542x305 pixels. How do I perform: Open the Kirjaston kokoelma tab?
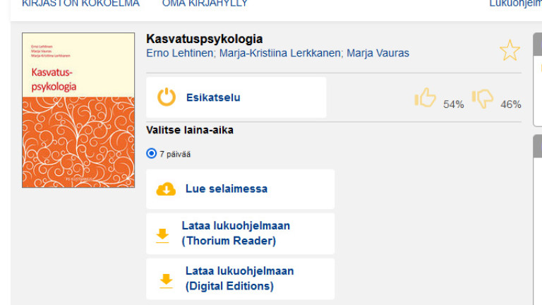80,4
